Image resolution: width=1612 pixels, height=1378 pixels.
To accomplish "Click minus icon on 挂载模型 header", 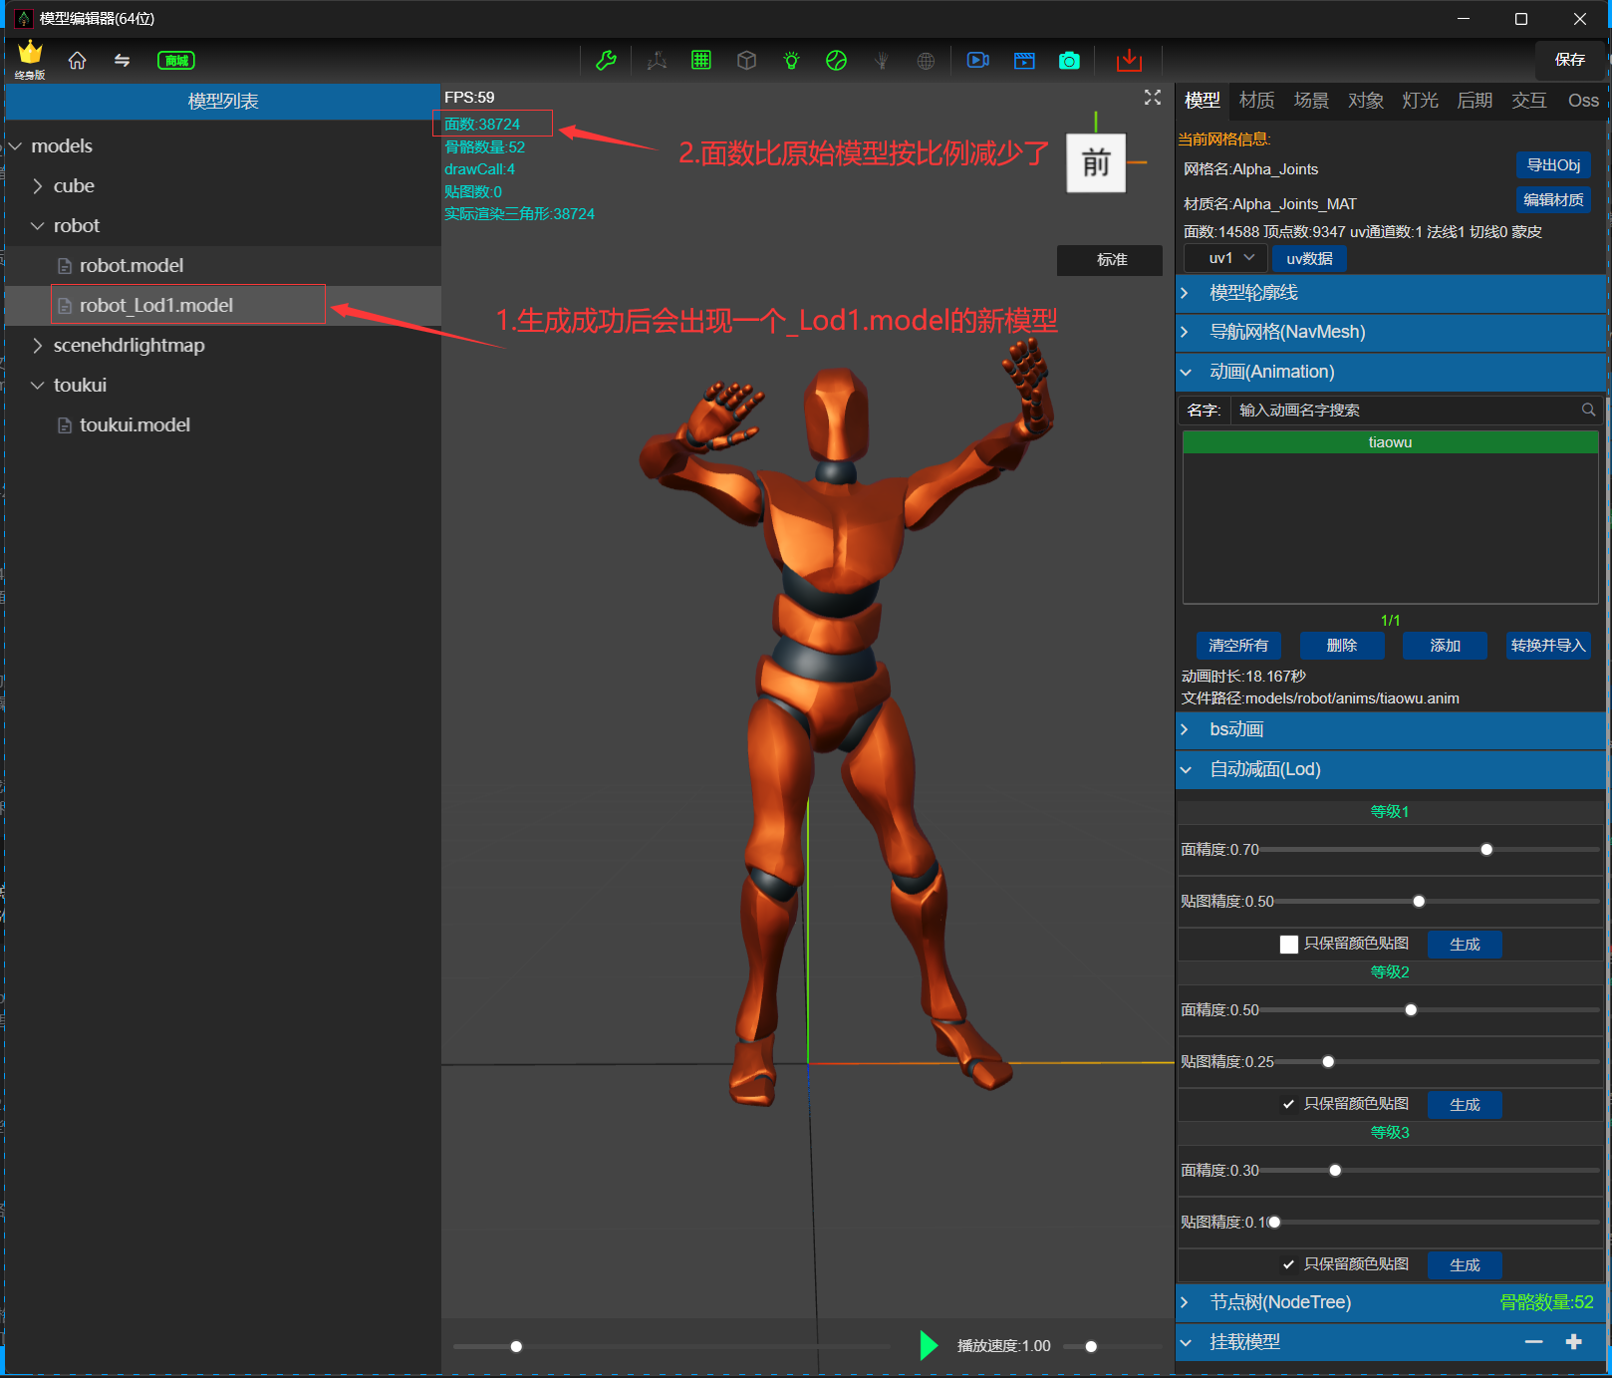I will pyautogui.click(x=1533, y=1342).
